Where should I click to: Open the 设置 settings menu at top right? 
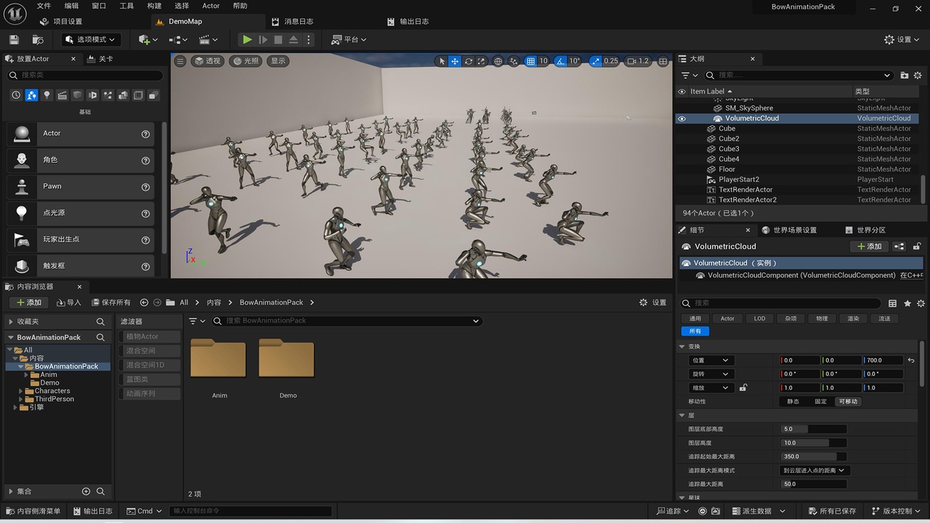tap(902, 39)
